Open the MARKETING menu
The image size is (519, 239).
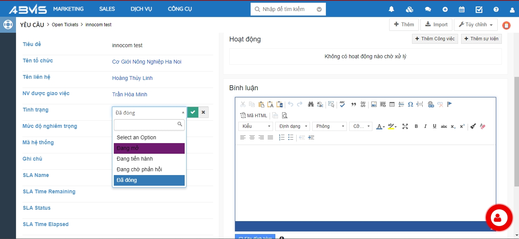point(68,9)
